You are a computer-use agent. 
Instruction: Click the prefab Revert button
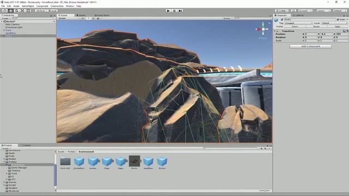(316, 27)
